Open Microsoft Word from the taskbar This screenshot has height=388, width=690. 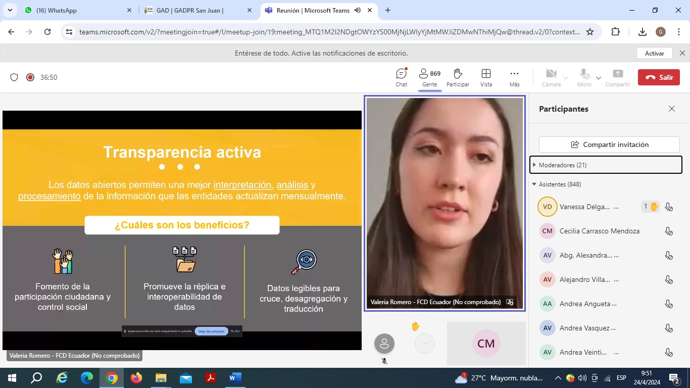pos(235,378)
